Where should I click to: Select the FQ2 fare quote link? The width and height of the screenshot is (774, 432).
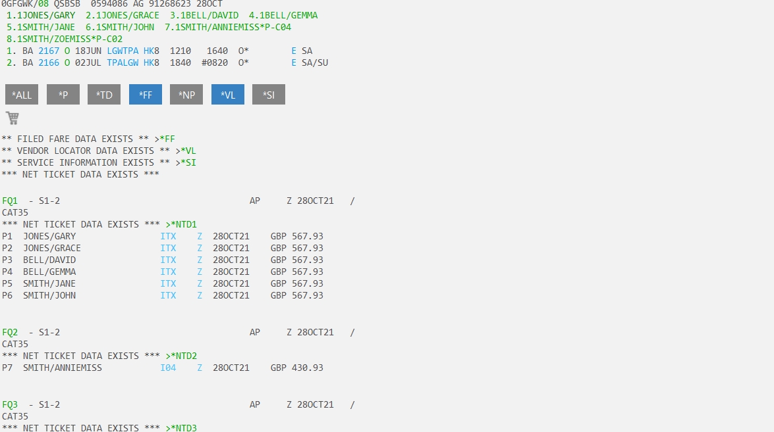[x=10, y=333]
